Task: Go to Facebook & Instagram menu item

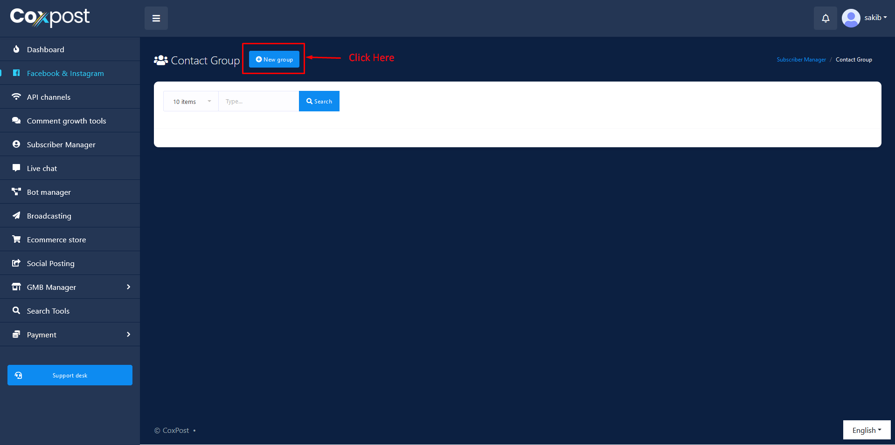Action: click(65, 73)
